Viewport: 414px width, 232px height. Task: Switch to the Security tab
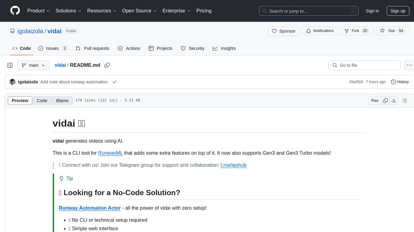click(192, 48)
